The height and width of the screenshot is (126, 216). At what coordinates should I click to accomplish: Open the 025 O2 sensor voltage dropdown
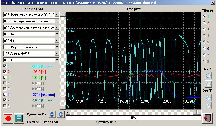[x=57, y=14]
